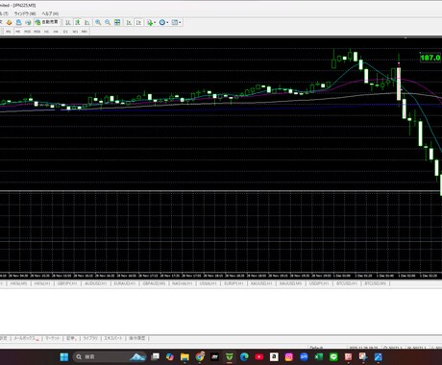The image size is (442, 365).
Task: Expand the indicators dropdown arrow
Action: [155, 22]
